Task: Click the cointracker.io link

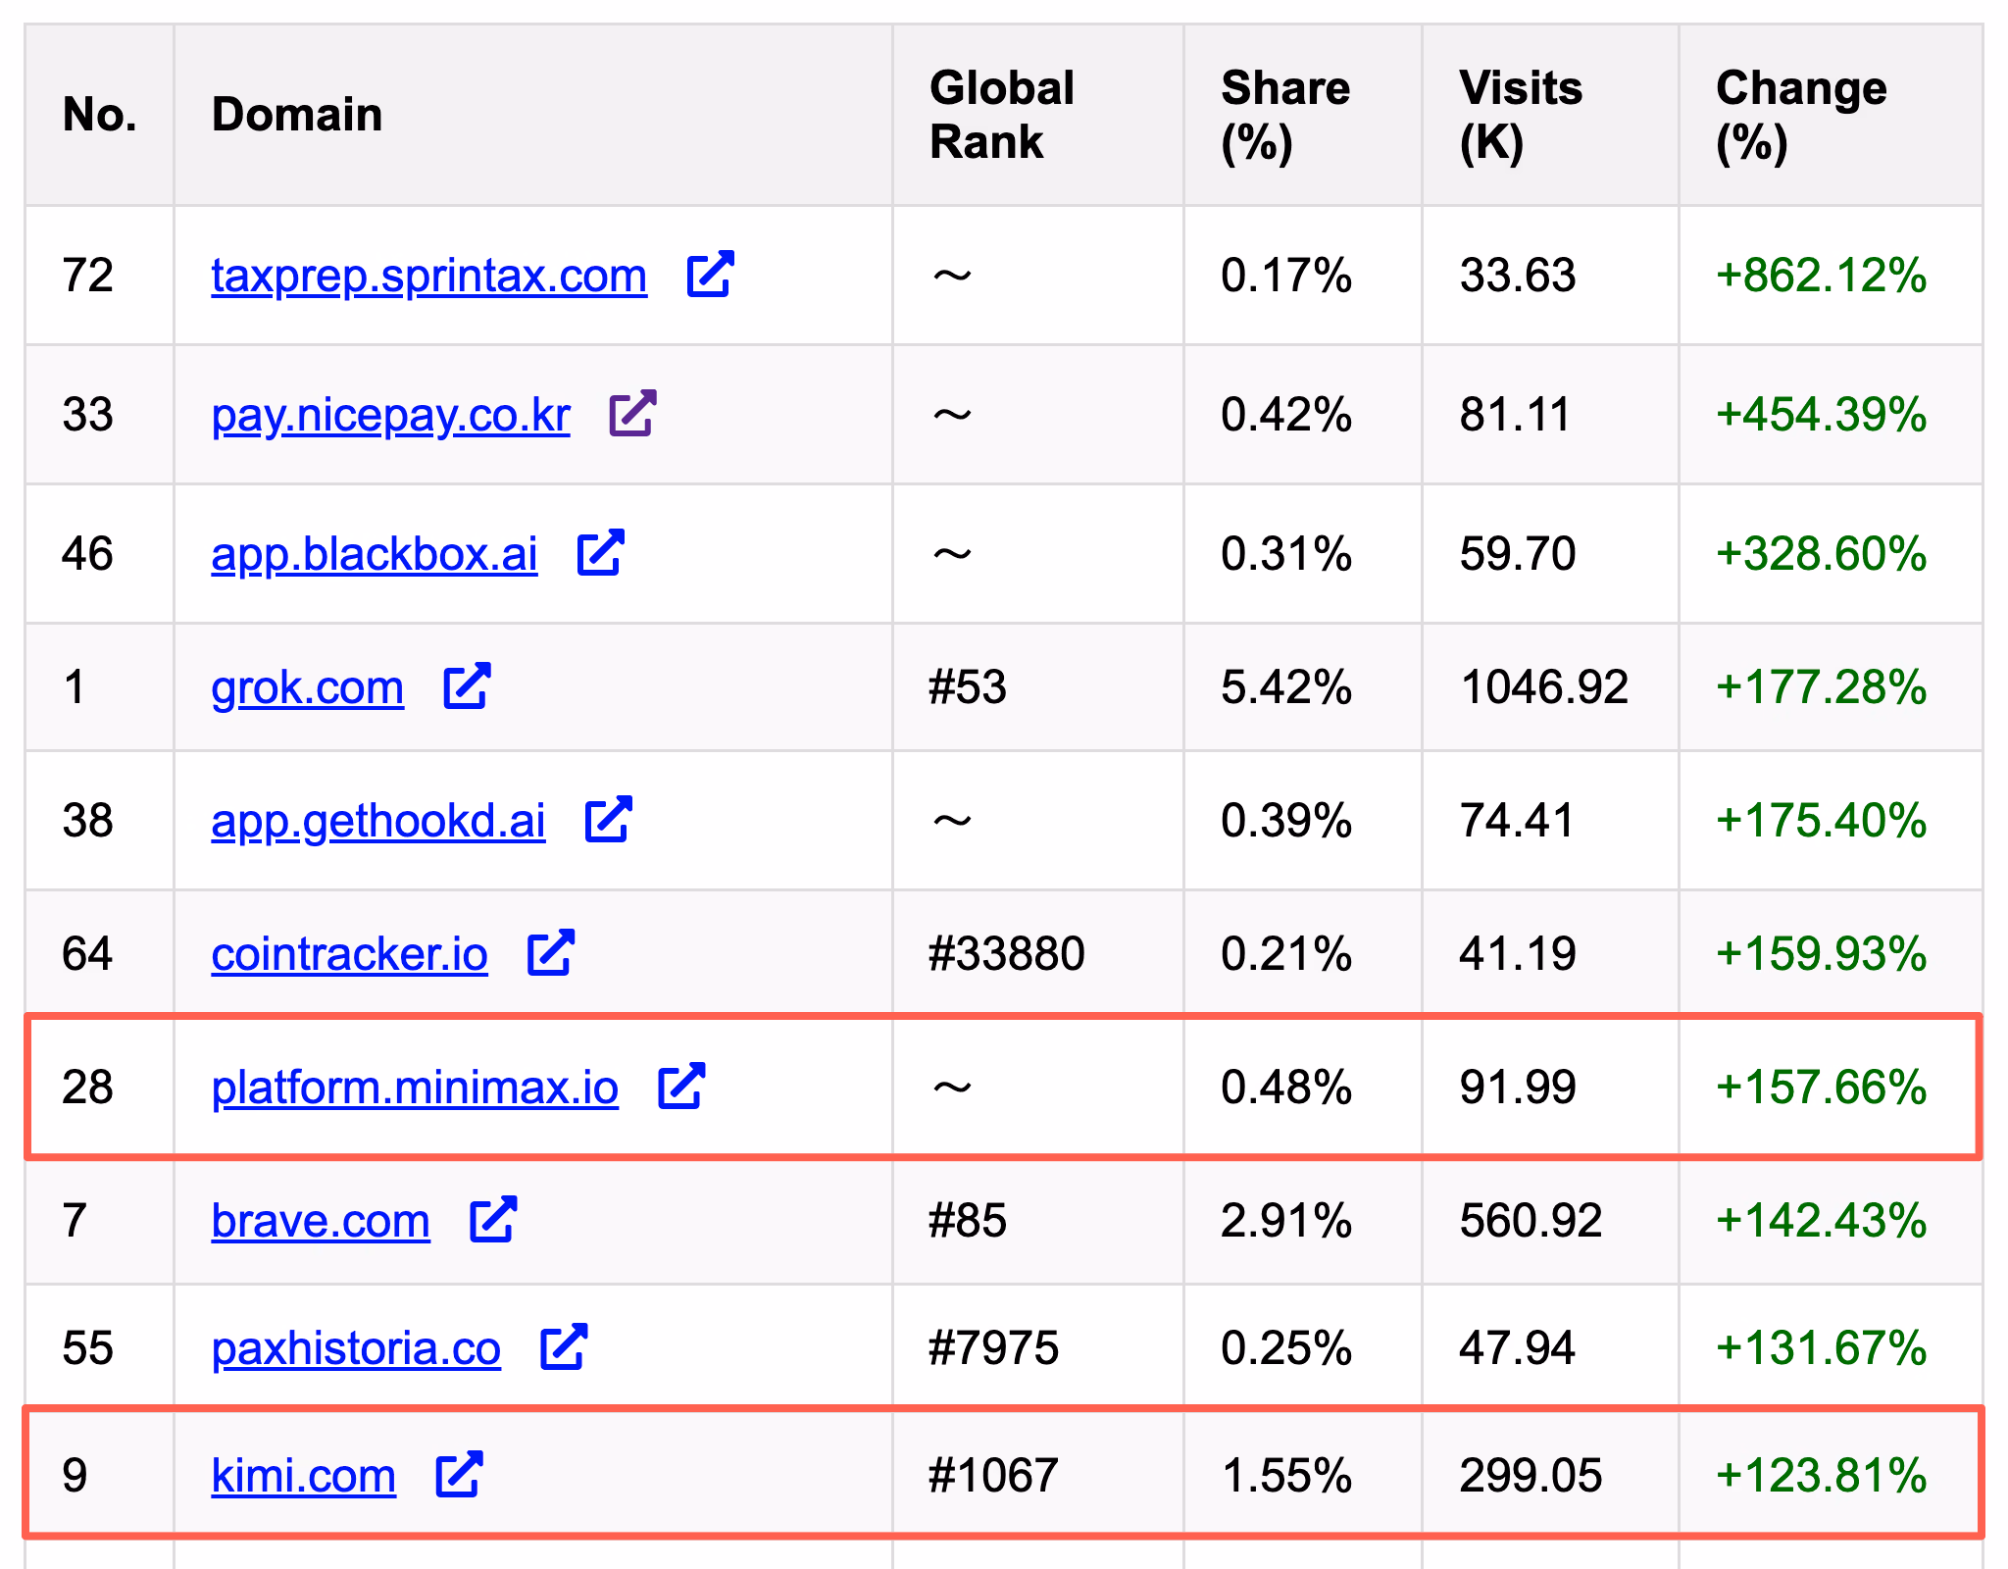Action: pyautogui.click(x=349, y=955)
